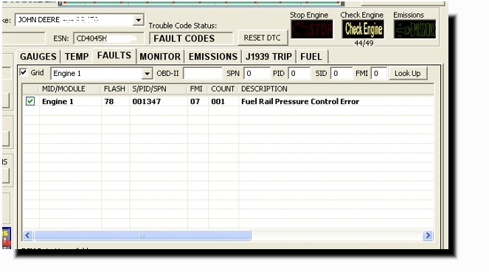This screenshot has height=272, width=489.
Task: Click the DESCRIPTION column header
Action: tap(336, 89)
